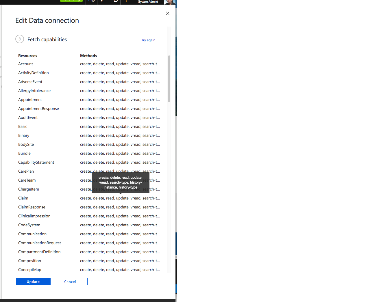Select the CompartmentDefinition resource
392x302 pixels.
39,252
